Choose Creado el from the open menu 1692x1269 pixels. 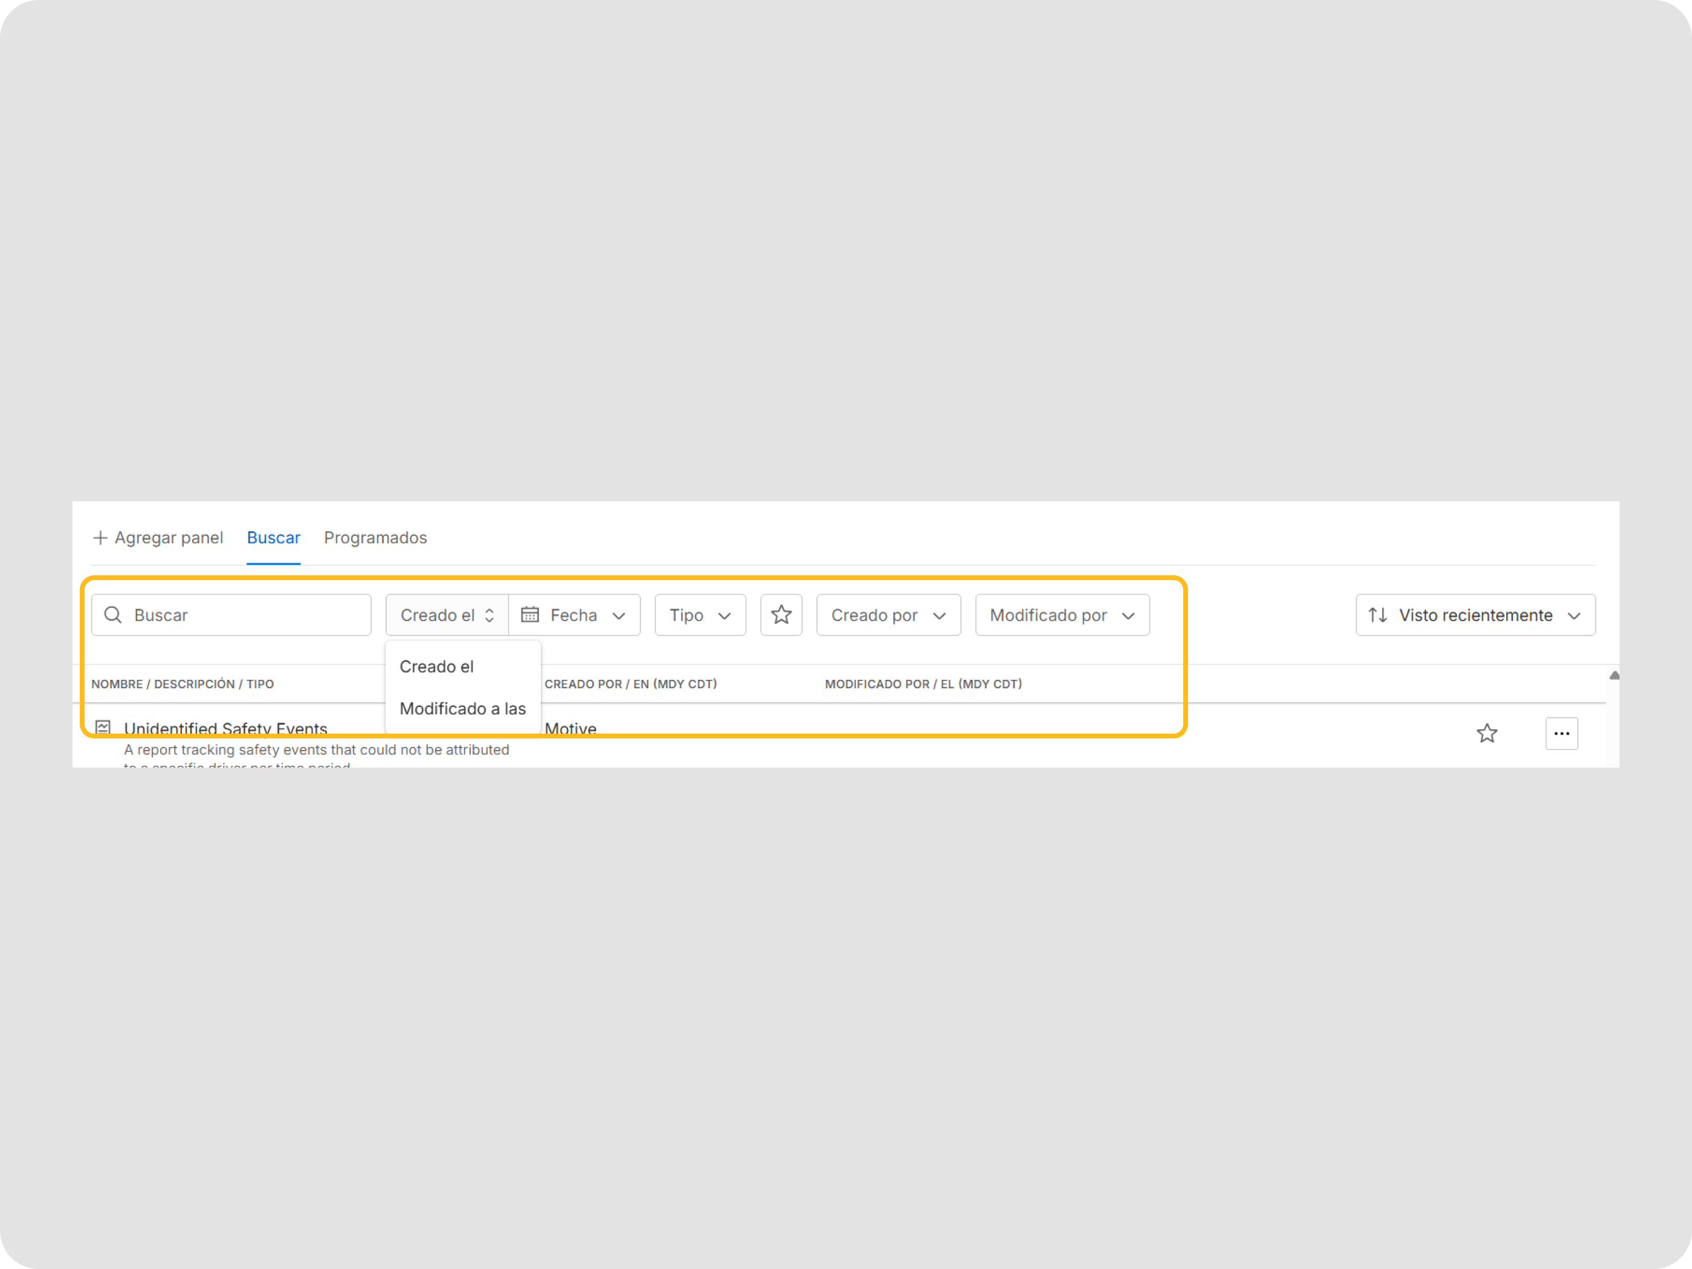click(x=437, y=667)
